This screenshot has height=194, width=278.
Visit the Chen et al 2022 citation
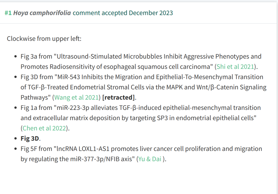click(x=44, y=128)
